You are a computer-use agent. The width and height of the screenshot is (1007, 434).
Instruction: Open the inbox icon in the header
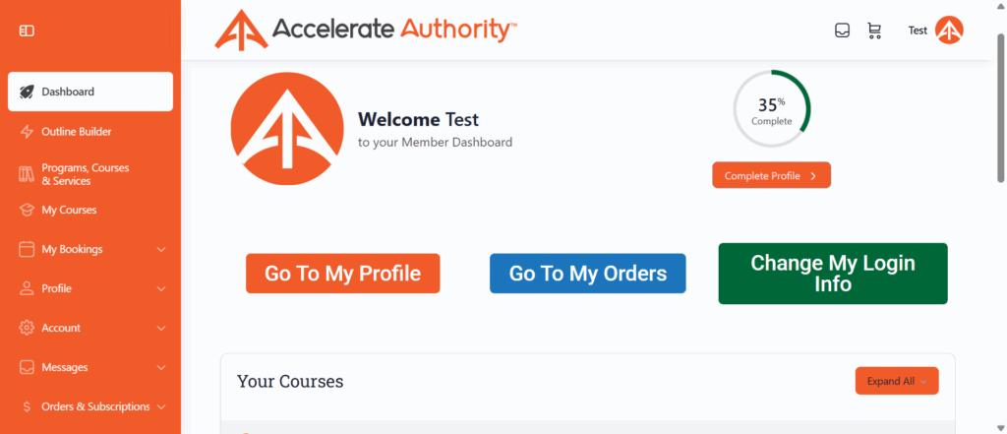point(842,31)
